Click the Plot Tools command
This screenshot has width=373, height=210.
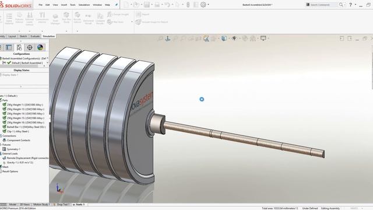(x=115, y=22)
